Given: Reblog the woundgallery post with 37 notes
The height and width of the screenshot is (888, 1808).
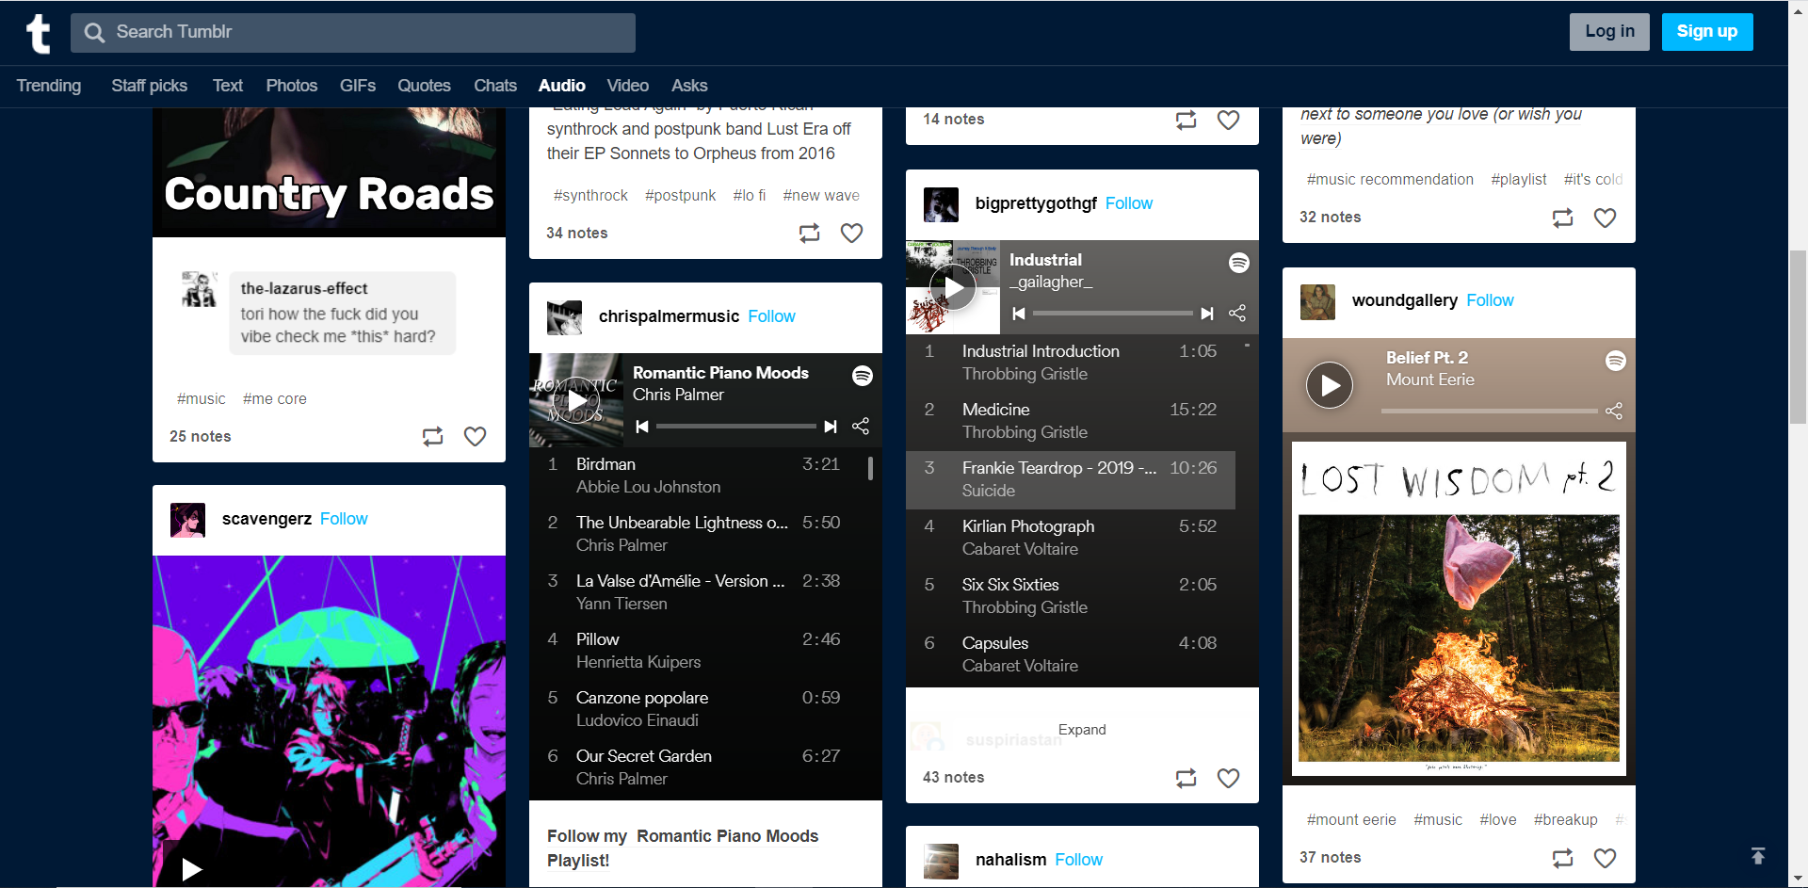Looking at the screenshot, I should pos(1562,858).
